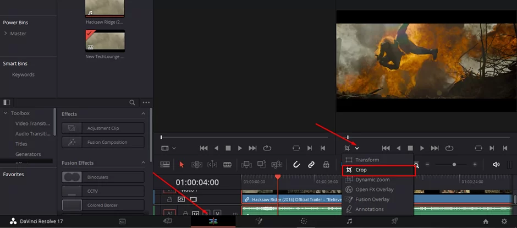Lock the A1 audio track
This screenshot has width=517, height=228.
pos(186,213)
